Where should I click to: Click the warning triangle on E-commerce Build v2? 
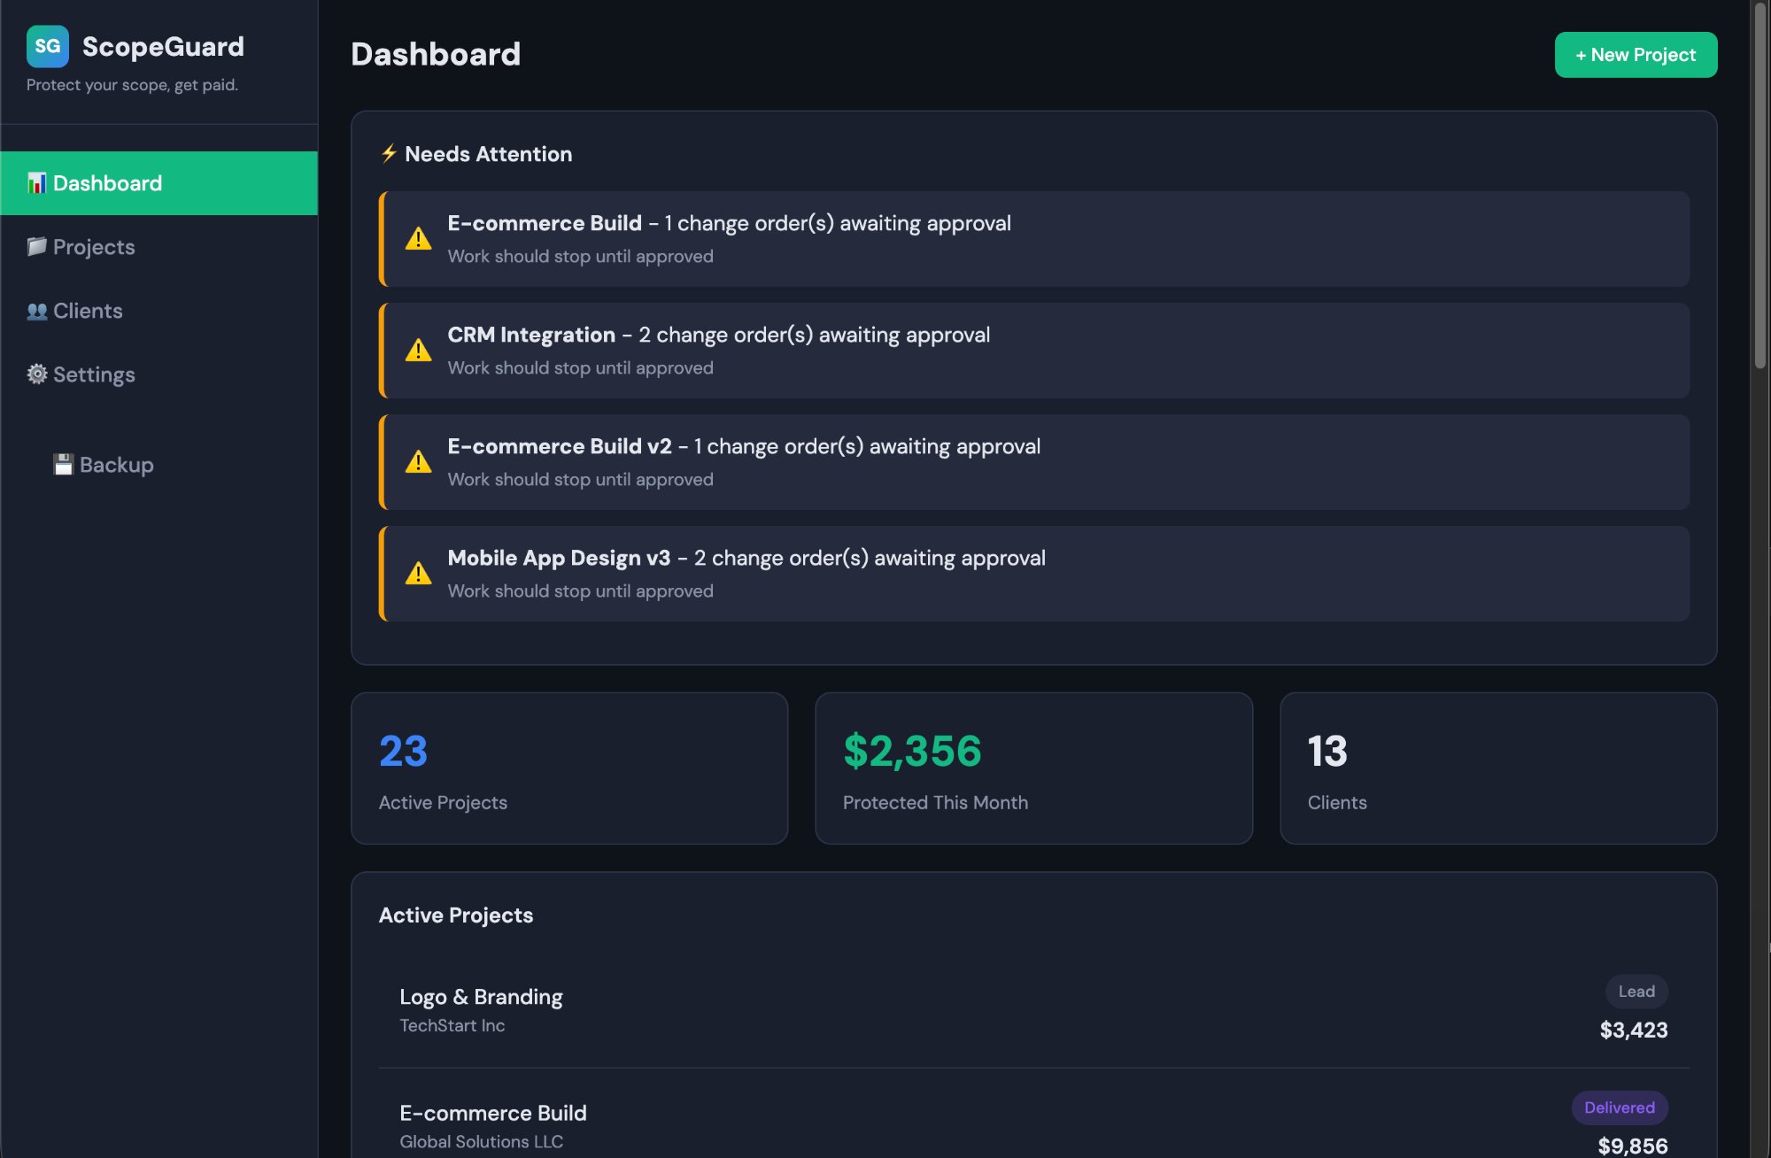pyautogui.click(x=417, y=462)
